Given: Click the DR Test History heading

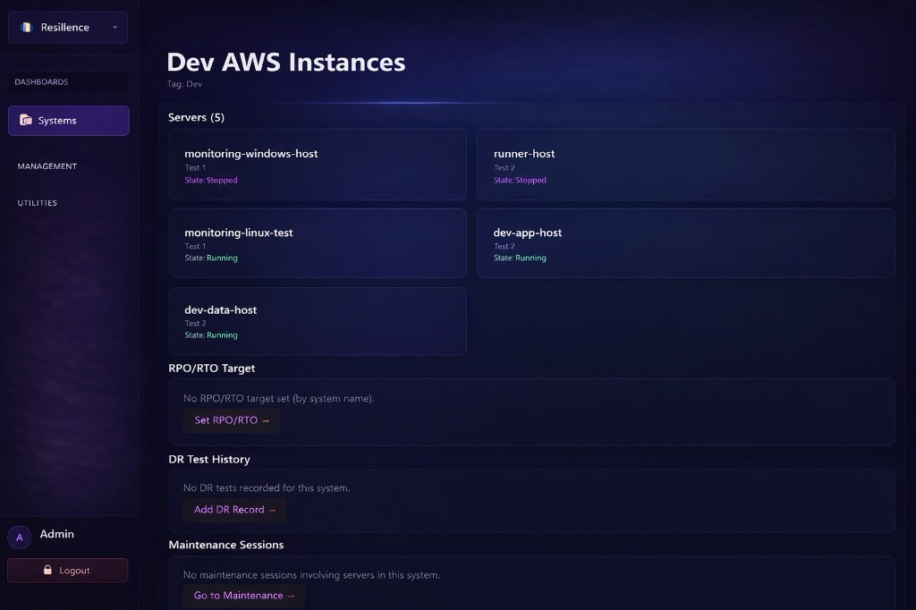Looking at the screenshot, I should click(x=209, y=459).
